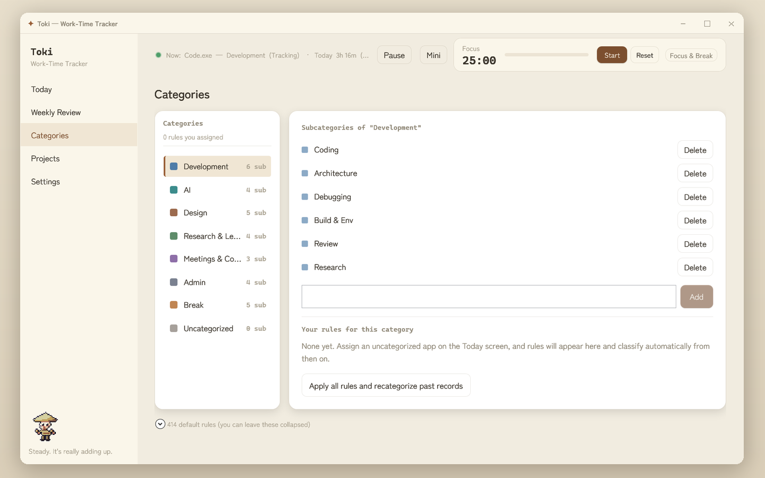The image size is (765, 478).
Task: Click the Debugging subcategory name
Action: pyautogui.click(x=333, y=197)
